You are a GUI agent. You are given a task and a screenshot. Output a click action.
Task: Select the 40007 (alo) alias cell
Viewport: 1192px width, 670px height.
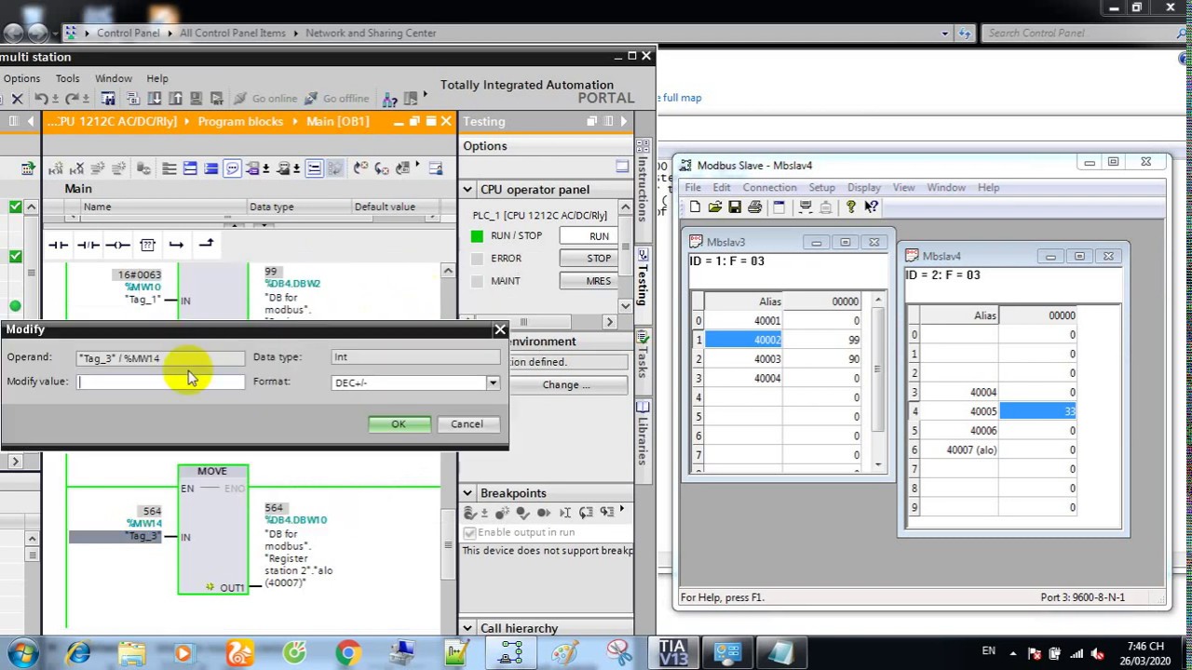coord(960,450)
